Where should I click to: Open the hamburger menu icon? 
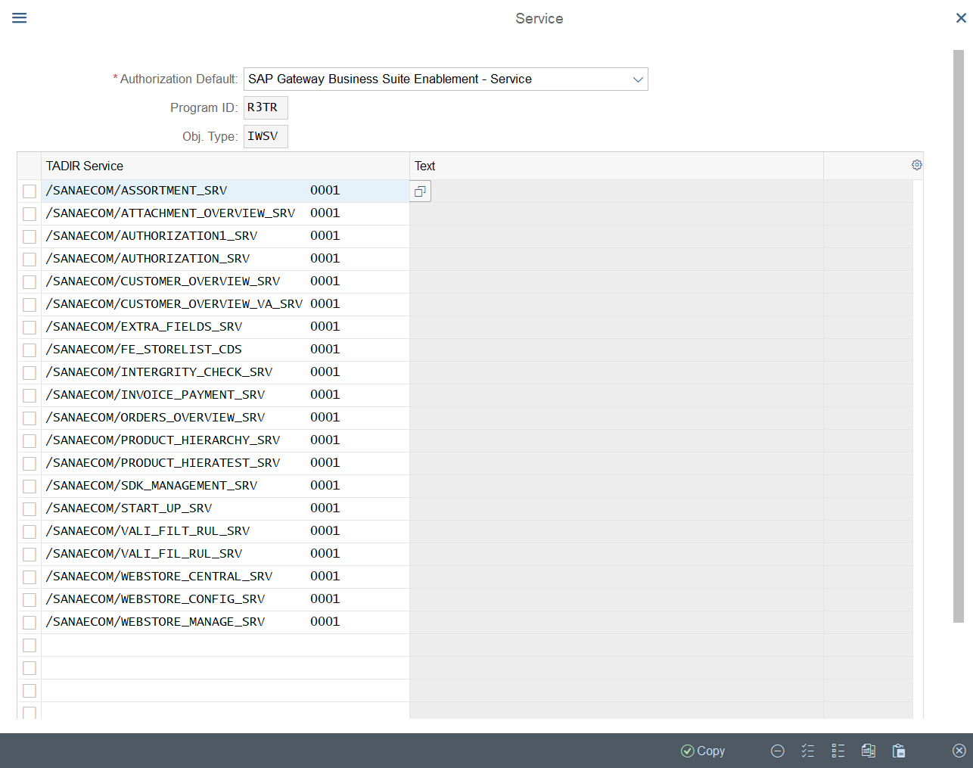[x=20, y=18]
